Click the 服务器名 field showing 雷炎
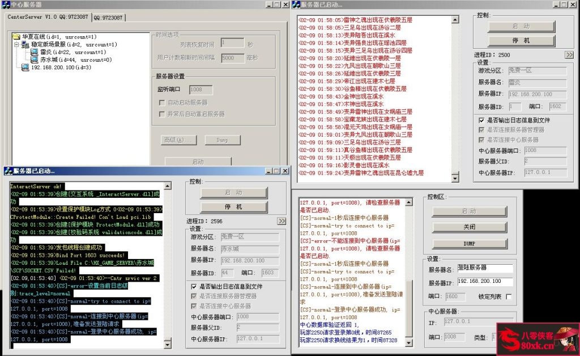 coord(538,83)
